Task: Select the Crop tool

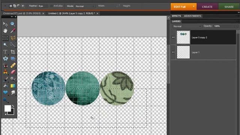Action: coord(13,52)
